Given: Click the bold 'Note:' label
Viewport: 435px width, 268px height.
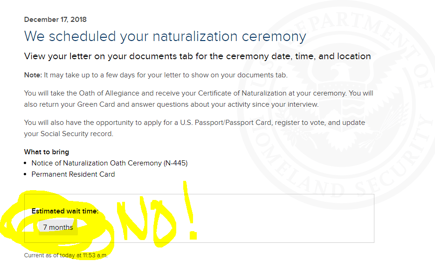Looking at the screenshot, I should (33, 75).
